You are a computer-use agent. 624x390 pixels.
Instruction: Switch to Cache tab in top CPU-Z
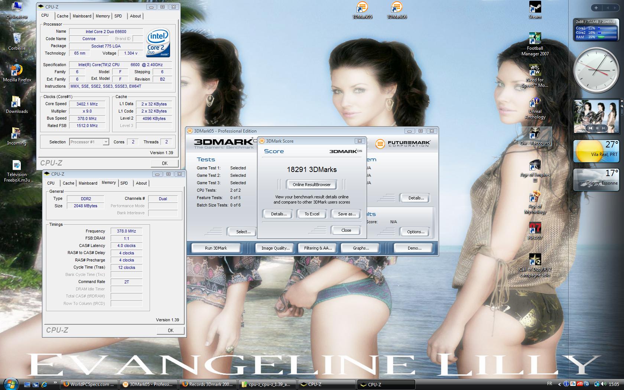62,16
